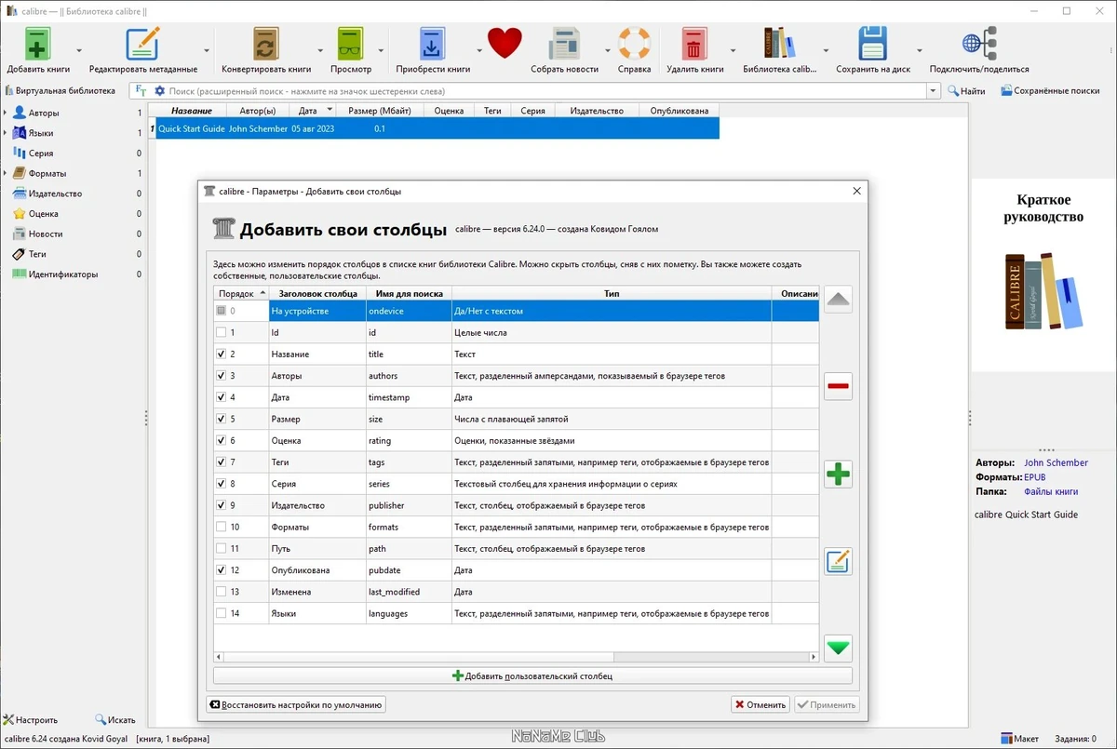
Task: Open Виртуальная библиотека menu
Action: [x=61, y=91]
